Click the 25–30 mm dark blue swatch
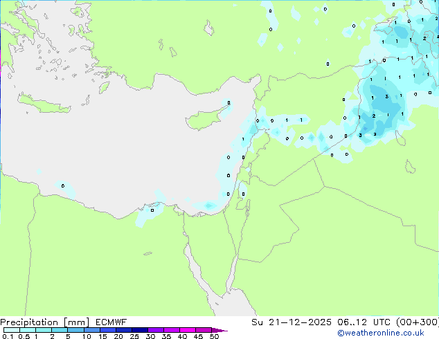Screen dimensions: 439x339 (139, 330)
